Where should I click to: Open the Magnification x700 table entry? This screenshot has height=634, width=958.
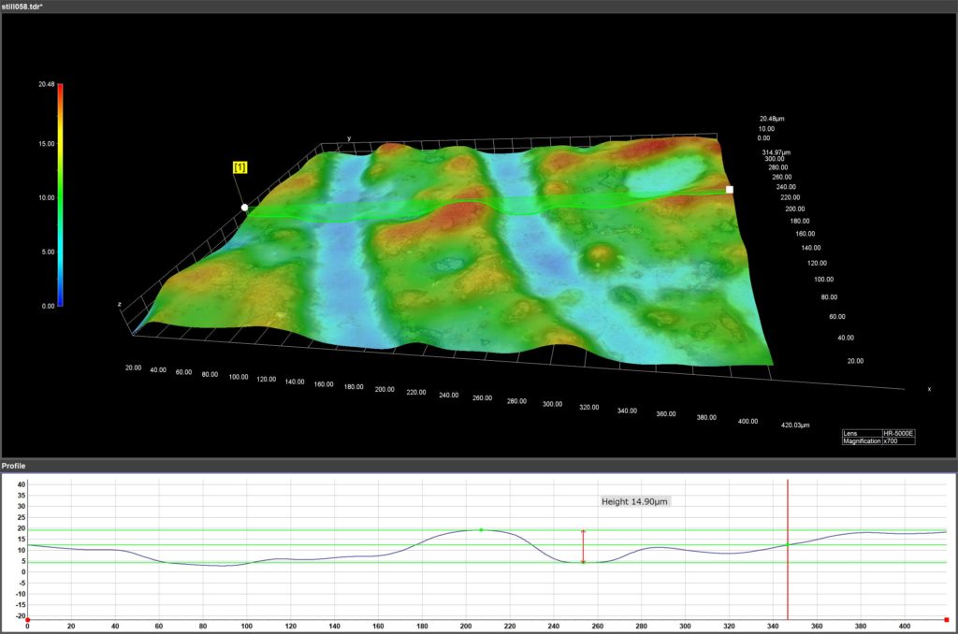(895, 441)
